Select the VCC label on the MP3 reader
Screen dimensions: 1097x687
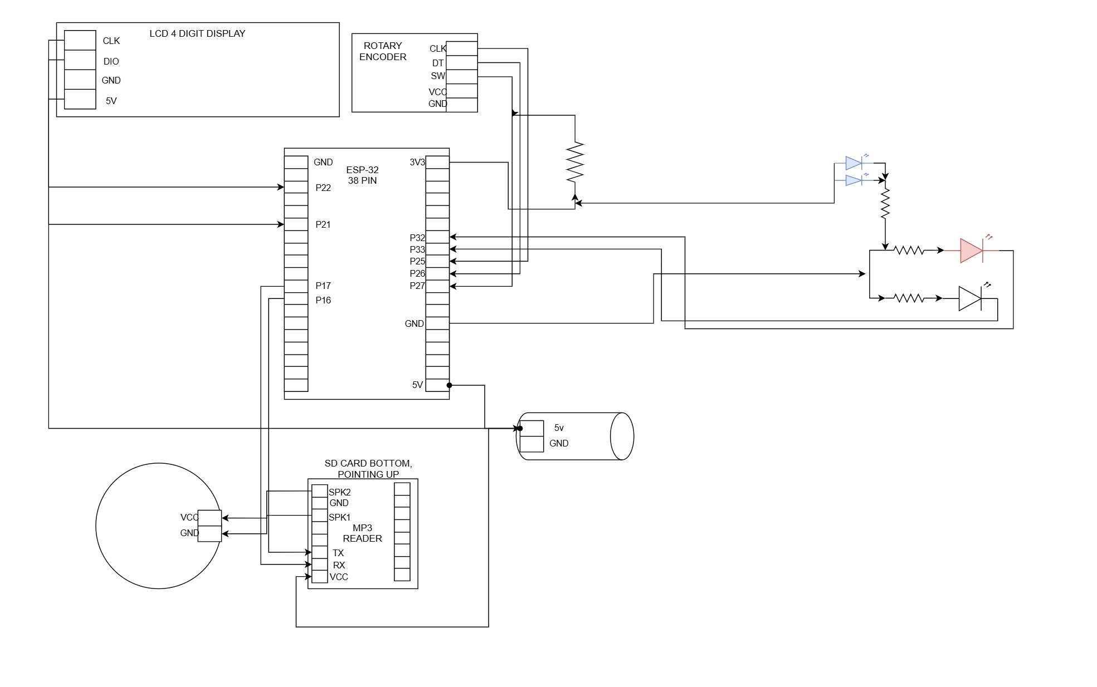[339, 577]
